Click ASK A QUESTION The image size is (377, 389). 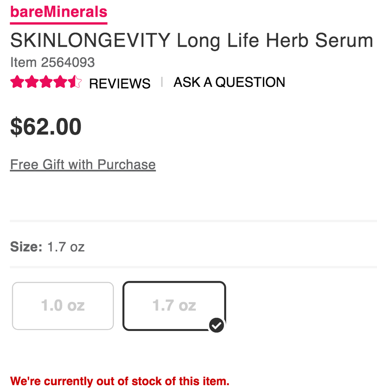click(229, 82)
